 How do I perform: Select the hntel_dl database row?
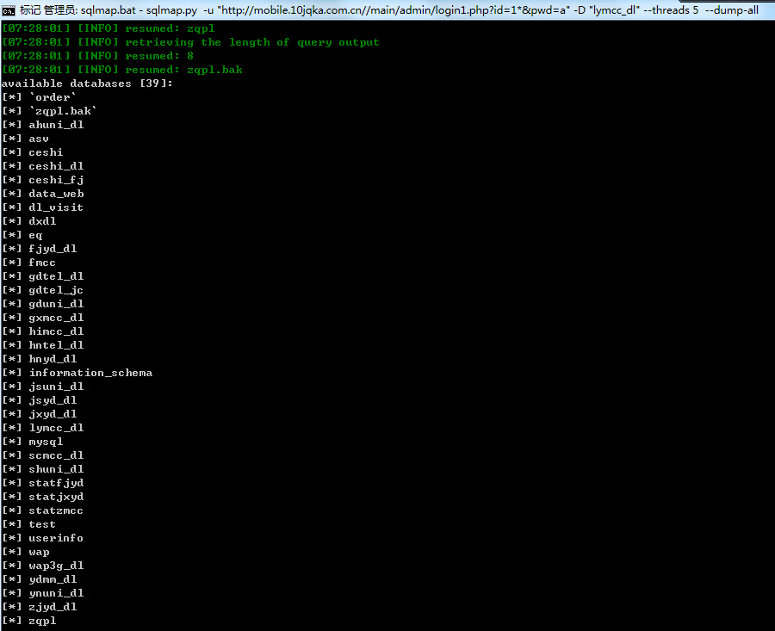coord(42,345)
